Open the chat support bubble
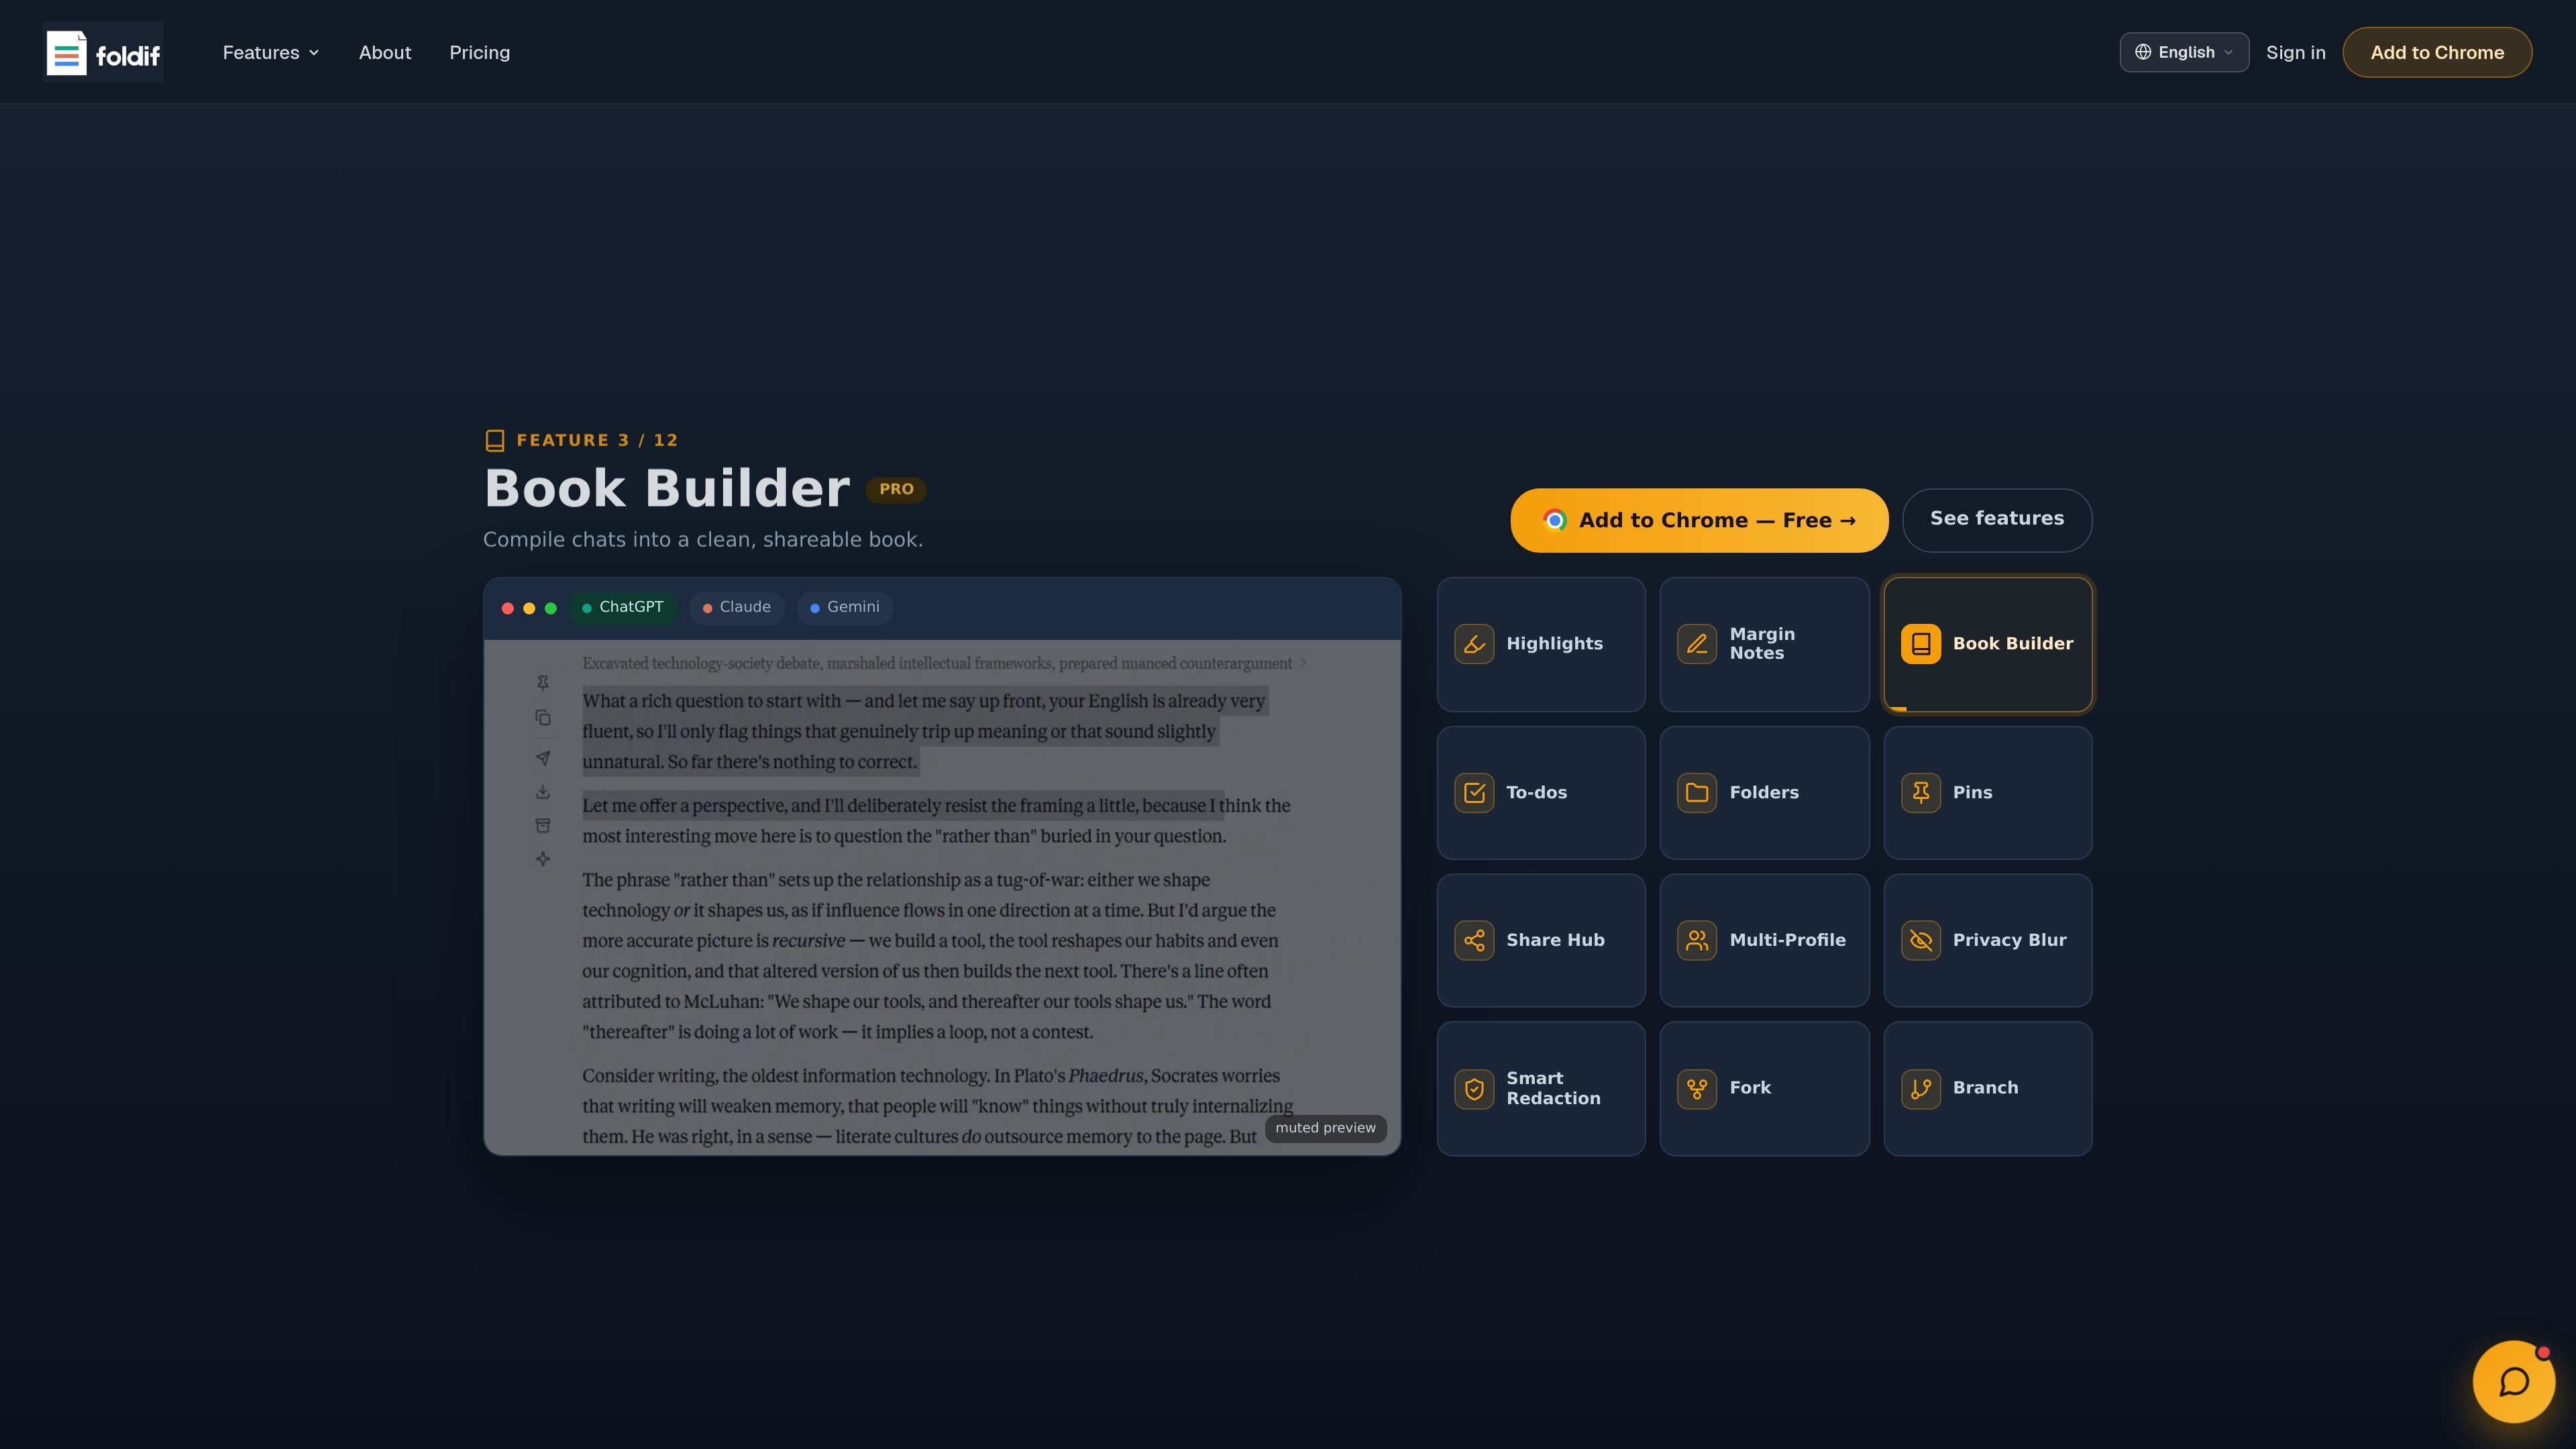The height and width of the screenshot is (1449, 2576). (x=2513, y=1382)
